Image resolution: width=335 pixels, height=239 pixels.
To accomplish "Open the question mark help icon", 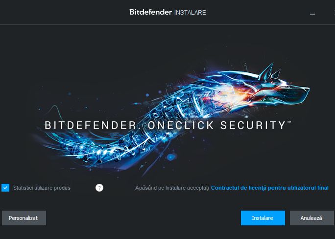I will click(99, 188).
